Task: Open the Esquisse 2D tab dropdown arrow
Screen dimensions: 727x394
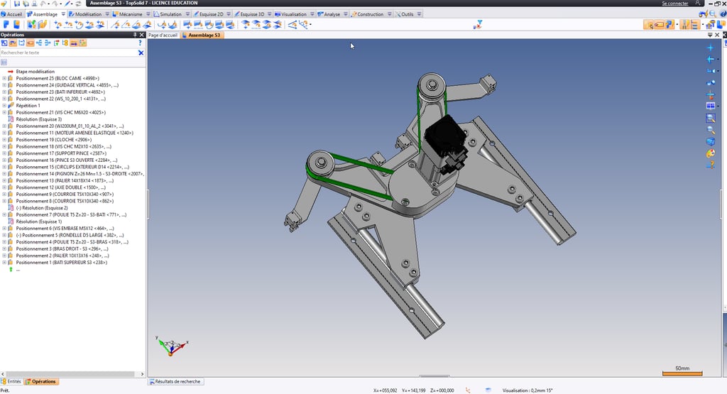Action: click(x=229, y=14)
